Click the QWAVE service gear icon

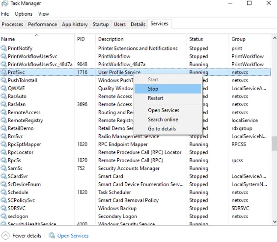tap(4, 88)
